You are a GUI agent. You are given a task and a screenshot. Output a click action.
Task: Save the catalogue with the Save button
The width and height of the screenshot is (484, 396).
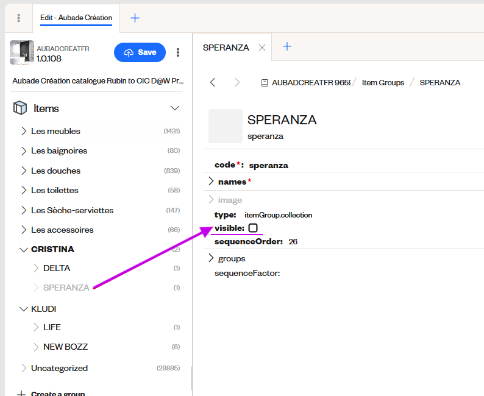140,52
